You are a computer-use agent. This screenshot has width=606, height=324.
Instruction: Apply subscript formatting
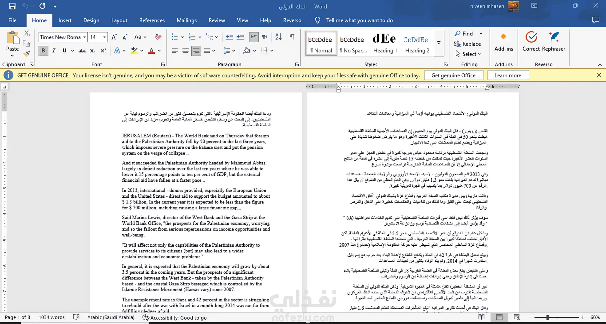pos(92,51)
